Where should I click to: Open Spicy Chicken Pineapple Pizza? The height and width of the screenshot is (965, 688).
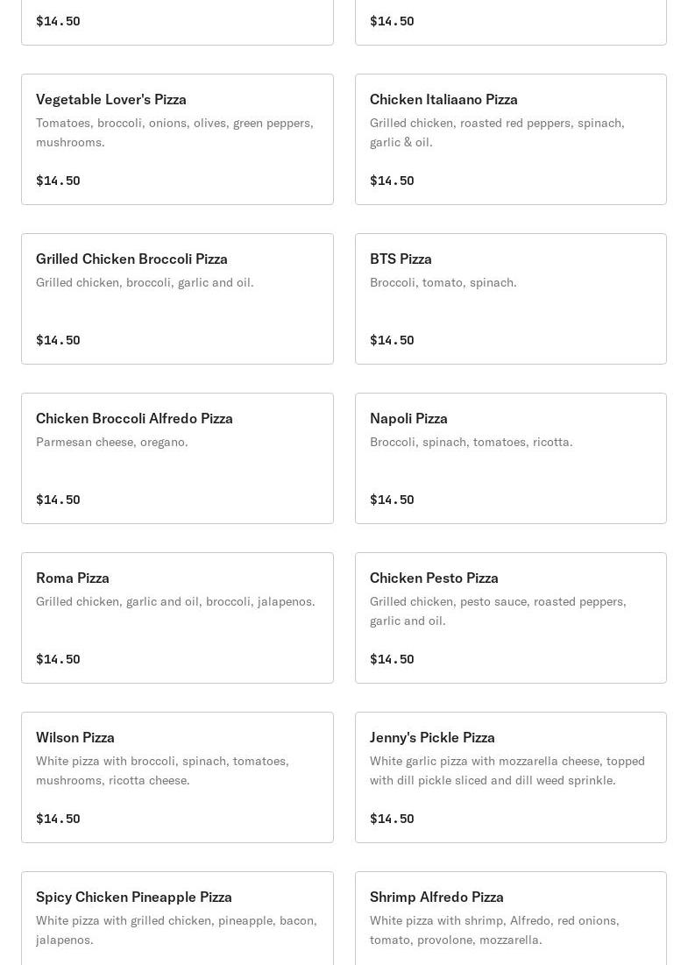point(177,919)
